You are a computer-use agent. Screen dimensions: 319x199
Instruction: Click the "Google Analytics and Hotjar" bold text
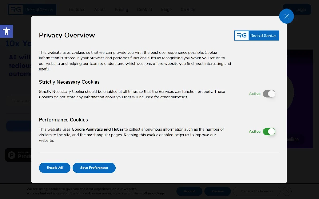coord(98,129)
